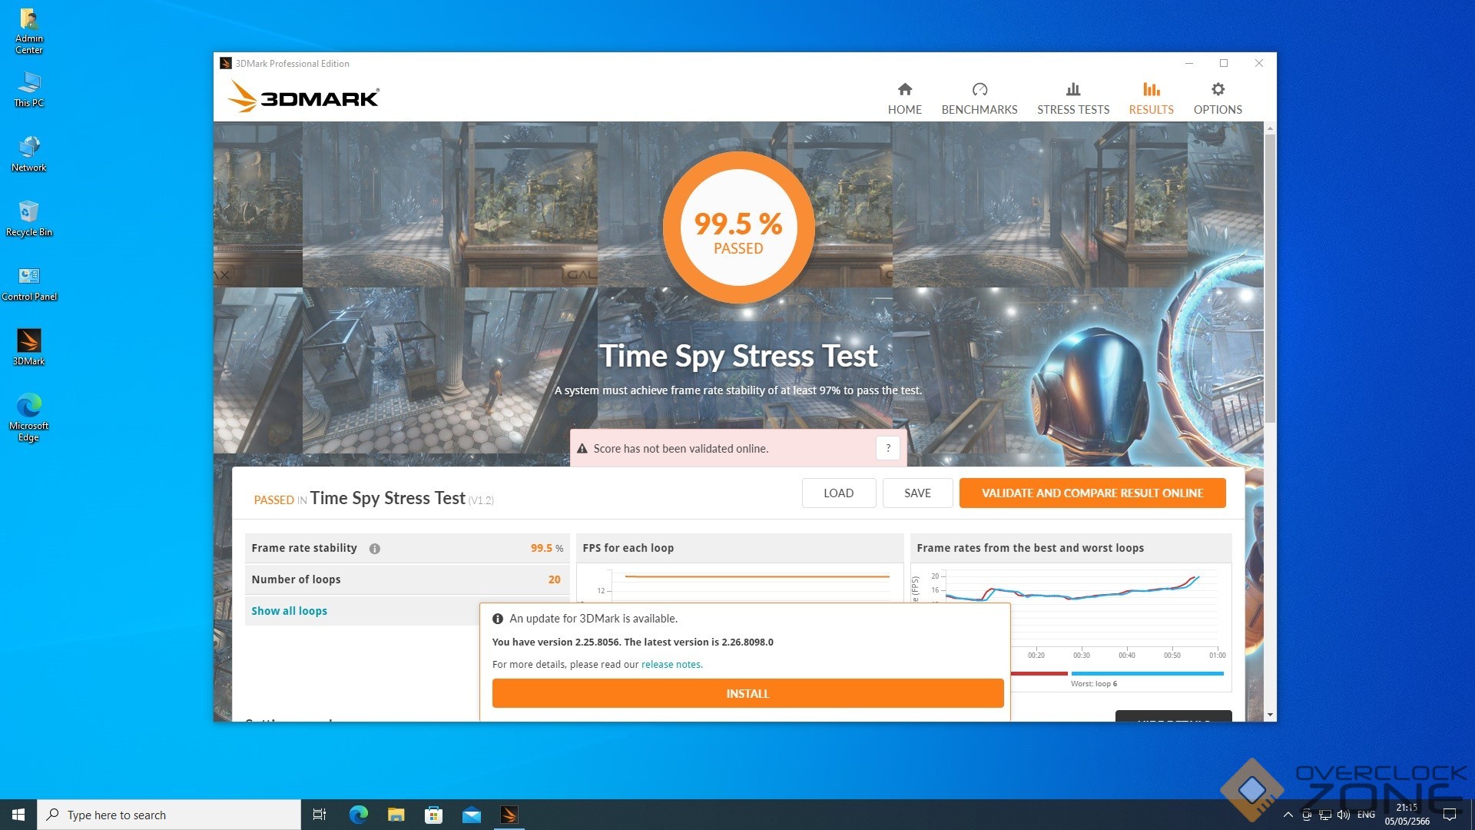Image resolution: width=1475 pixels, height=830 pixels.
Task: Go to Benchmarks section
Action: tap(979, 98)
